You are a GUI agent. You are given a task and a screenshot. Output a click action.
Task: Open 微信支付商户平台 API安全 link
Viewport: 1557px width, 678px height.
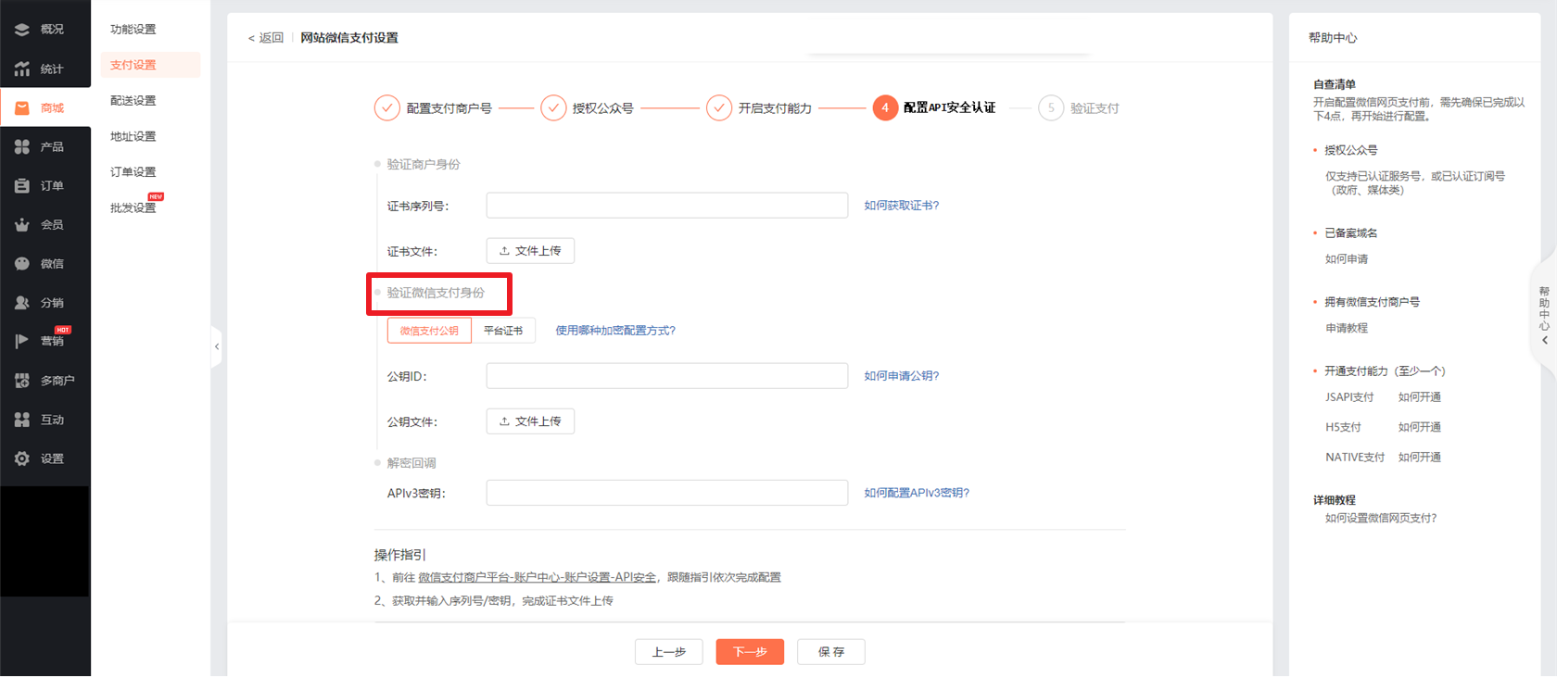538,577
